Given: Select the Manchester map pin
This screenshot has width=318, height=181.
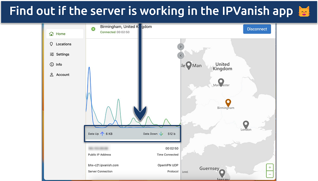Looking at the screenshot, I should [x=221, y=82].
